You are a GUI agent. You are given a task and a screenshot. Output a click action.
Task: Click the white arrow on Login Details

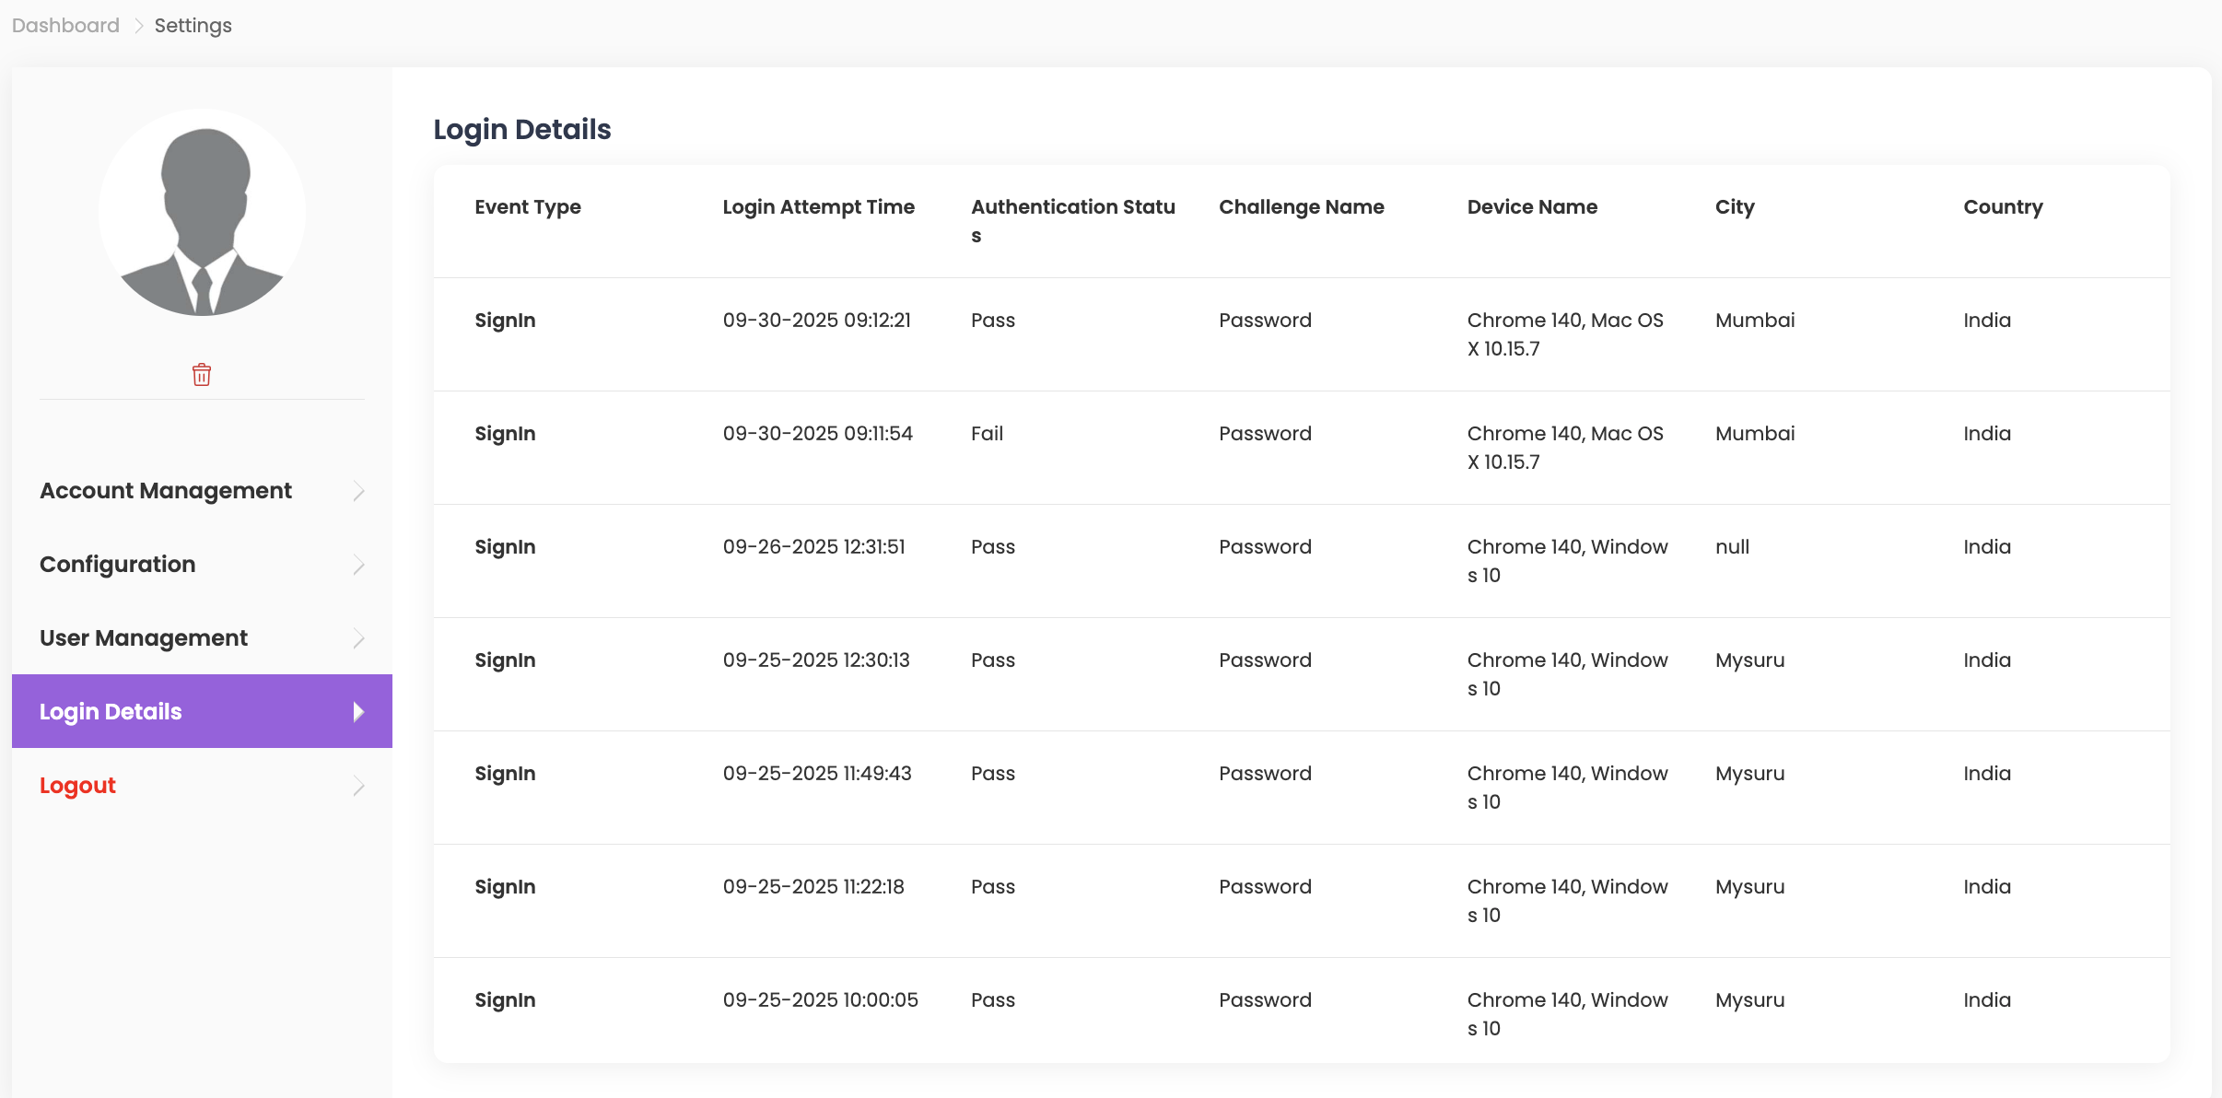click(358, 711)
